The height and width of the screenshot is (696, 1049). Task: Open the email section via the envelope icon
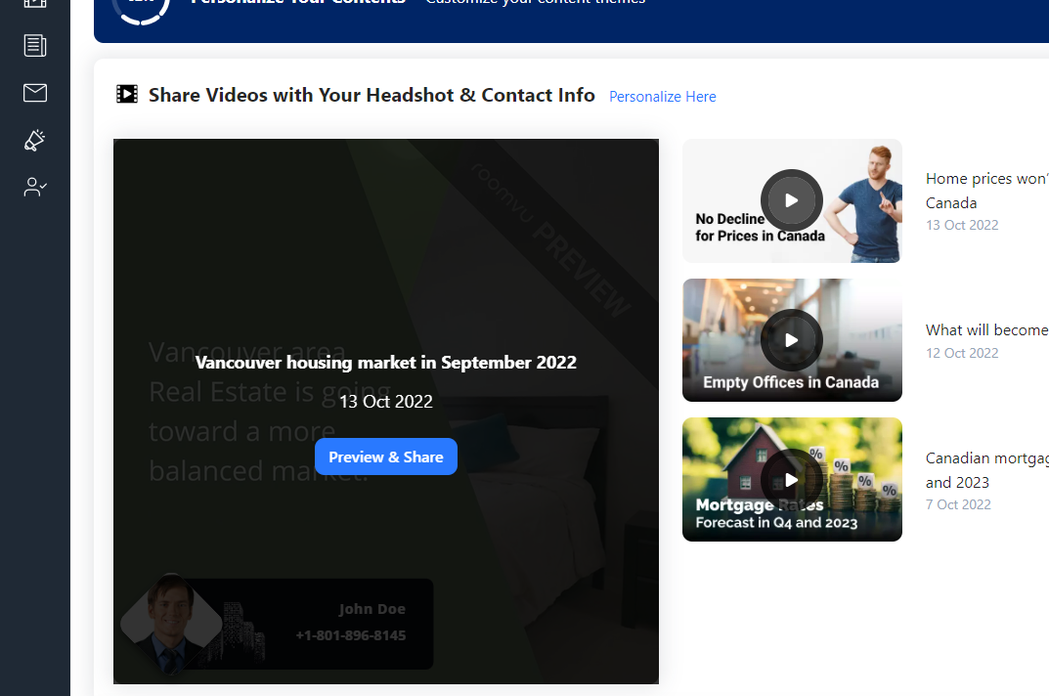tap(35, 93)
